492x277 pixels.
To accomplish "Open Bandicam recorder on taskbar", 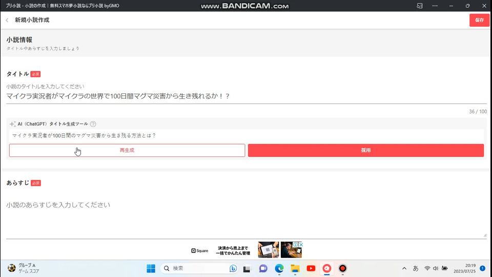I will pos(343,268).
